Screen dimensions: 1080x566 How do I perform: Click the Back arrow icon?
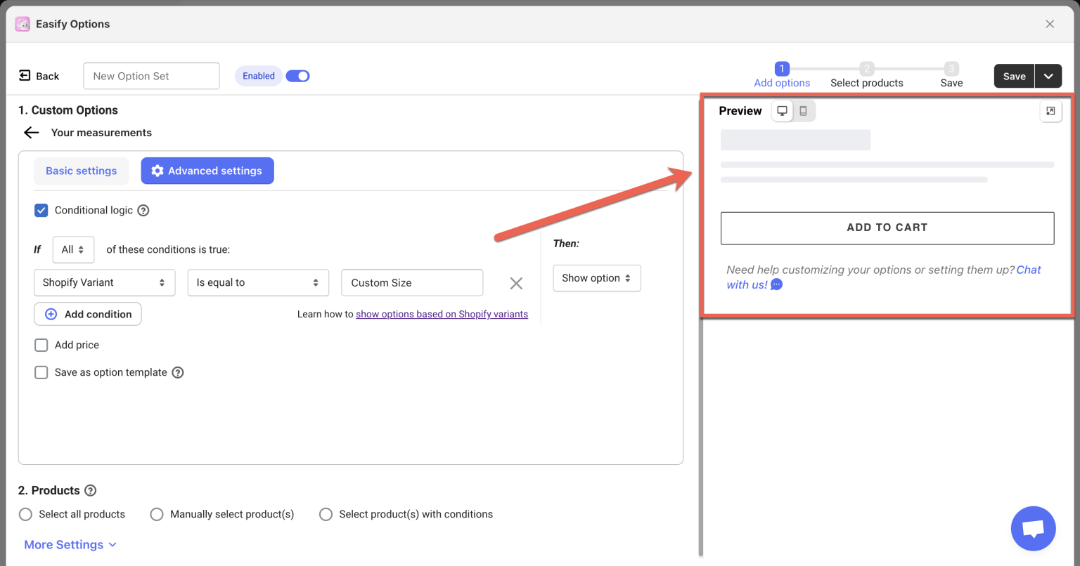[x=31, y=132]
